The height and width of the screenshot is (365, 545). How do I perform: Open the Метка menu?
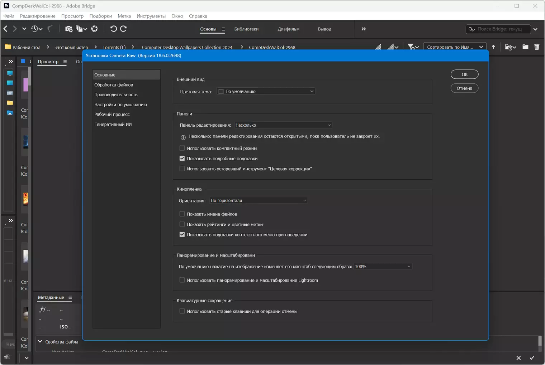point(124,16)
